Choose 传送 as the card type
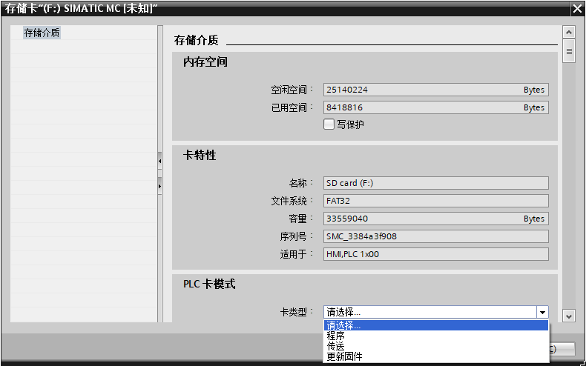 [x=435, y=346]
